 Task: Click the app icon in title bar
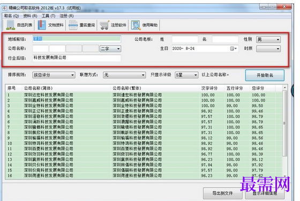click(x=5, y=8)
